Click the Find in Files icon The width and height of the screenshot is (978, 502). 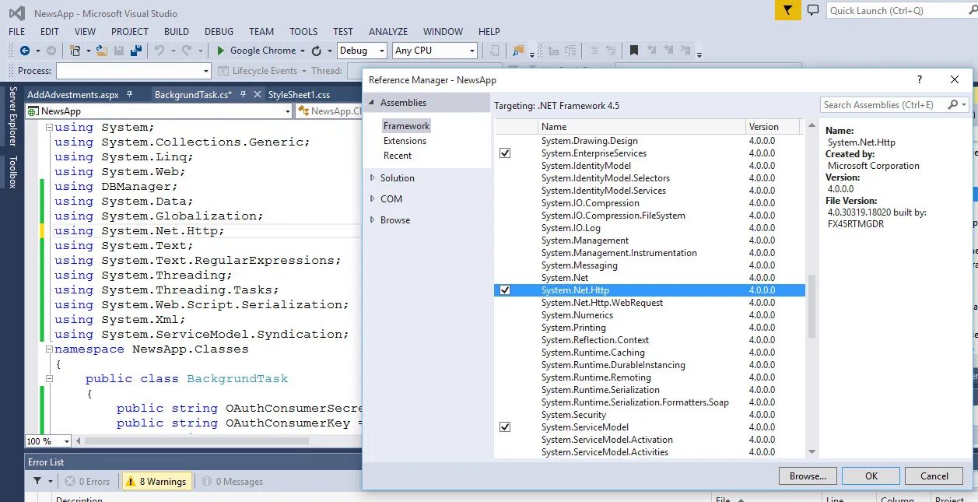point(518,51)
